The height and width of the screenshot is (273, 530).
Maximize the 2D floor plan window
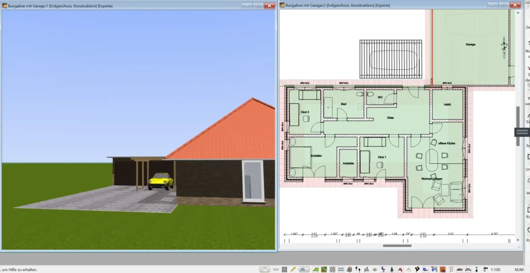(502, 5)
